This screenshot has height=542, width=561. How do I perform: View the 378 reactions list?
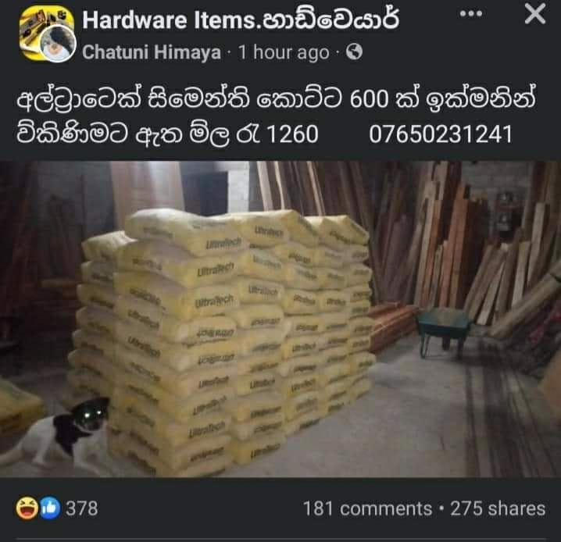(81, 508)
